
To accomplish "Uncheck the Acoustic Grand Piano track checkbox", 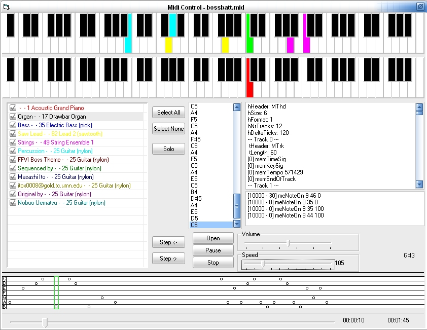I will coord(13,108).
